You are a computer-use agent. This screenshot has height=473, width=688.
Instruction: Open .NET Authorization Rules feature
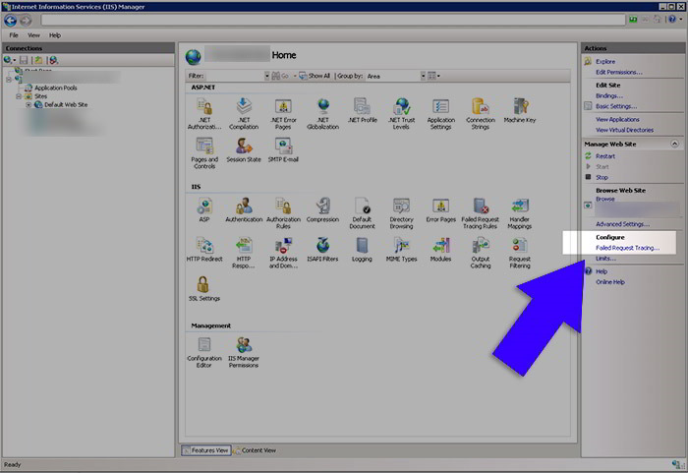pyautogui.click(x=204, y=113)
